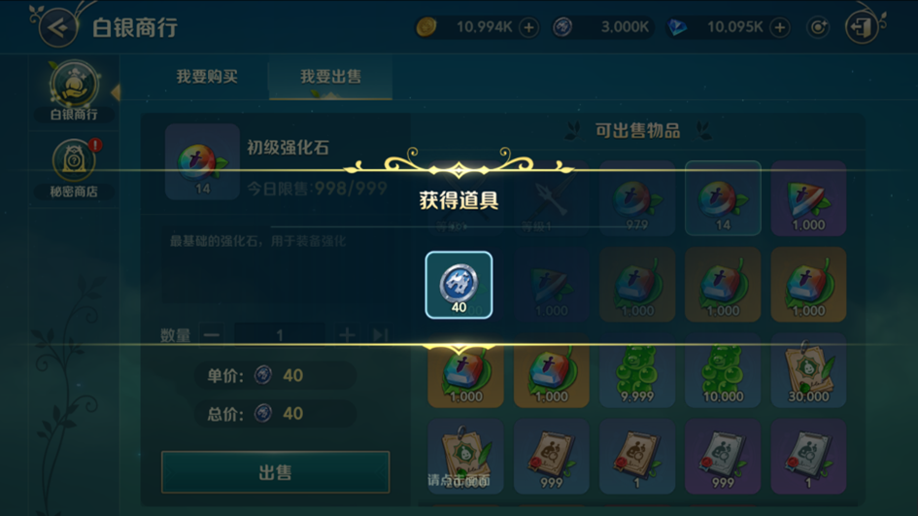Increase quantity with the plus button
The width and height of the screenshot is (918, 516).
[x=347, y=335]
